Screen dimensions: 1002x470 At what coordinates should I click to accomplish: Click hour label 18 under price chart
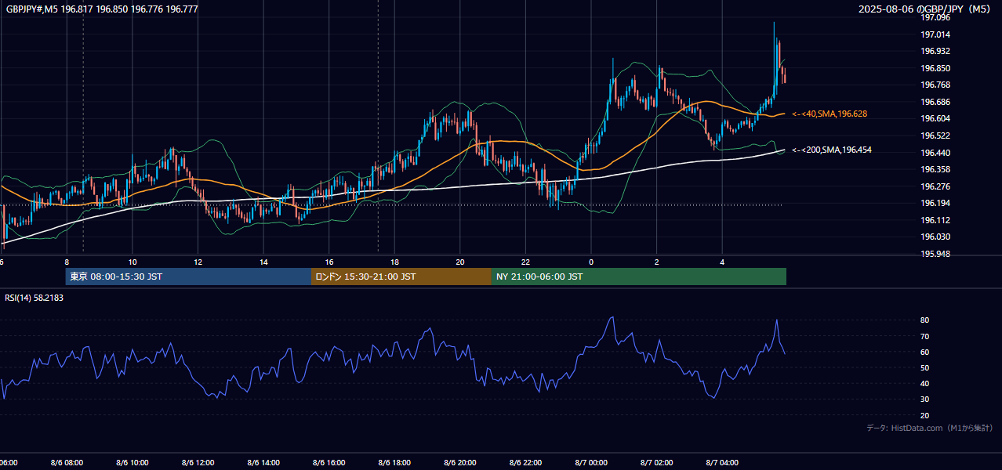click(394, 262)
